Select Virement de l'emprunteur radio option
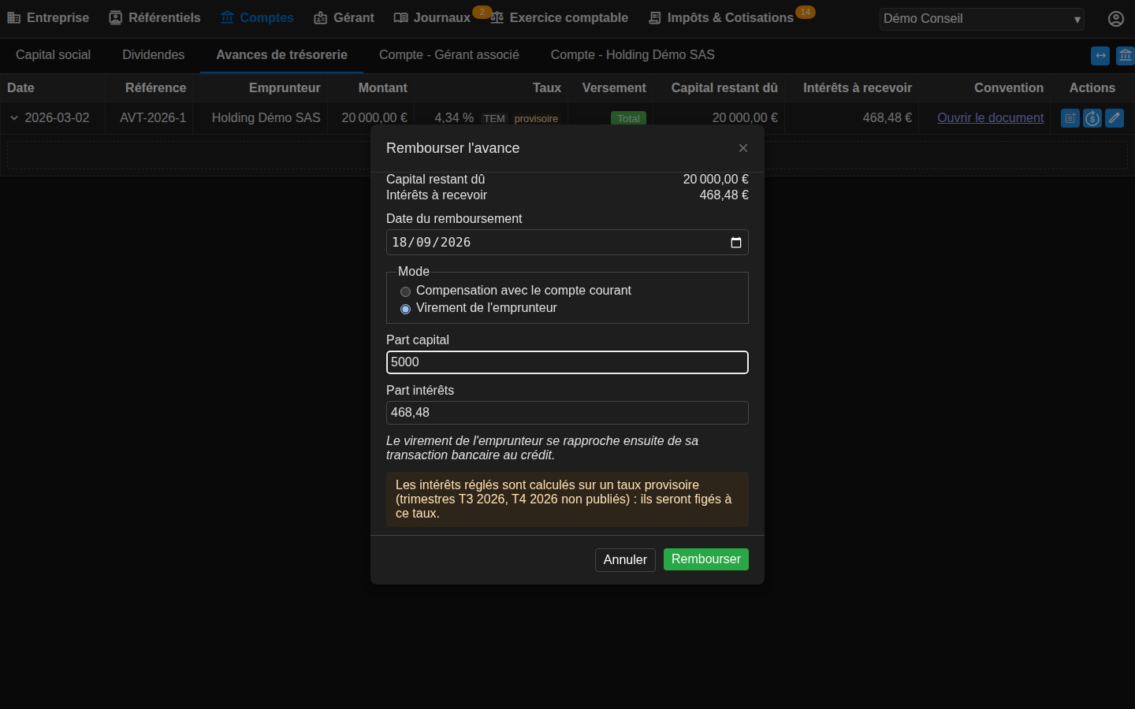 point(405,309)
